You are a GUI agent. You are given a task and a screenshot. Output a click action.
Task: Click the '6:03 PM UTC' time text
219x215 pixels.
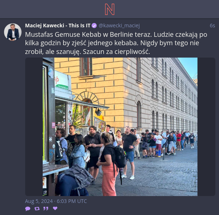click(72, 201)
